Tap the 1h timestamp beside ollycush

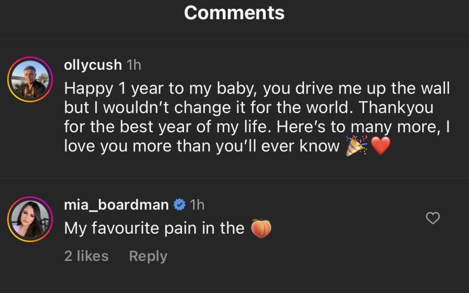134,65
